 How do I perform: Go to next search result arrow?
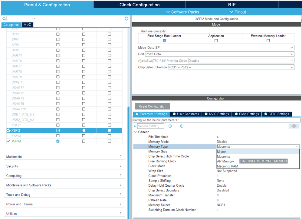point(182,126)
